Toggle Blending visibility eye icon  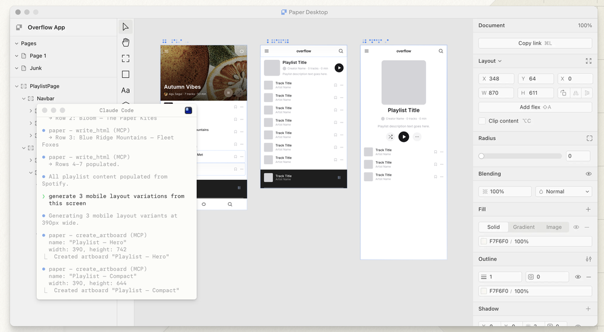tap(588, 174)
